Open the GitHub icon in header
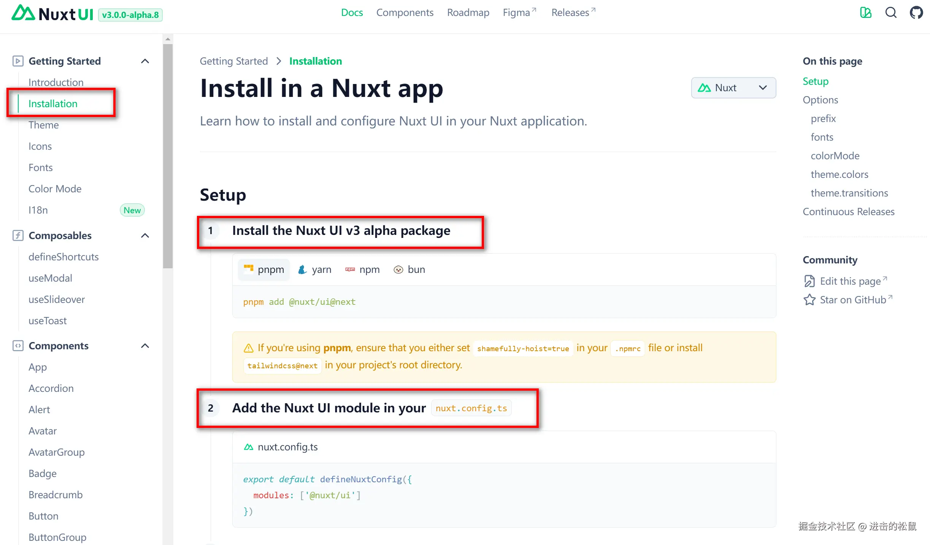The height and width of the screenshot is (545, 930). tap(916, 13)
